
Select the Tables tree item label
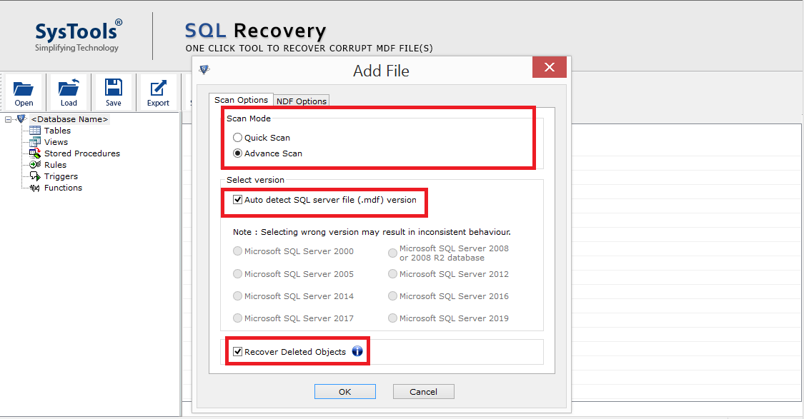pyautogui.click(x=57, y=131)
